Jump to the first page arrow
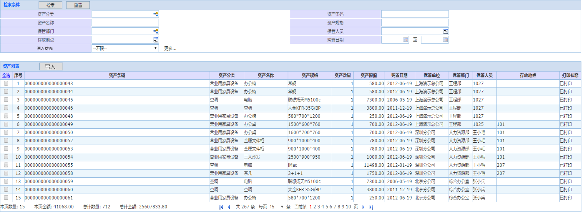The image size is (583, 215). tap(221, 207)
